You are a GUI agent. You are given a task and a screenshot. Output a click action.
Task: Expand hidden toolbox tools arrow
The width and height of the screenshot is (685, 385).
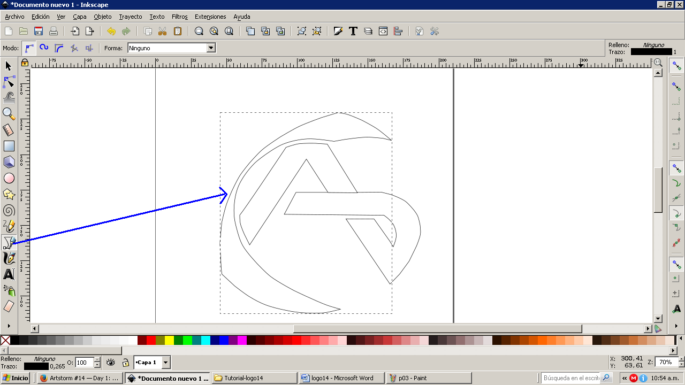[x=9, y=325]
